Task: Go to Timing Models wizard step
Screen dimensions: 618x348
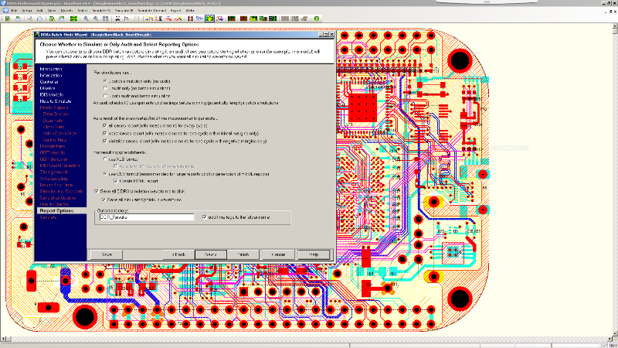Action: coord(54,172)
